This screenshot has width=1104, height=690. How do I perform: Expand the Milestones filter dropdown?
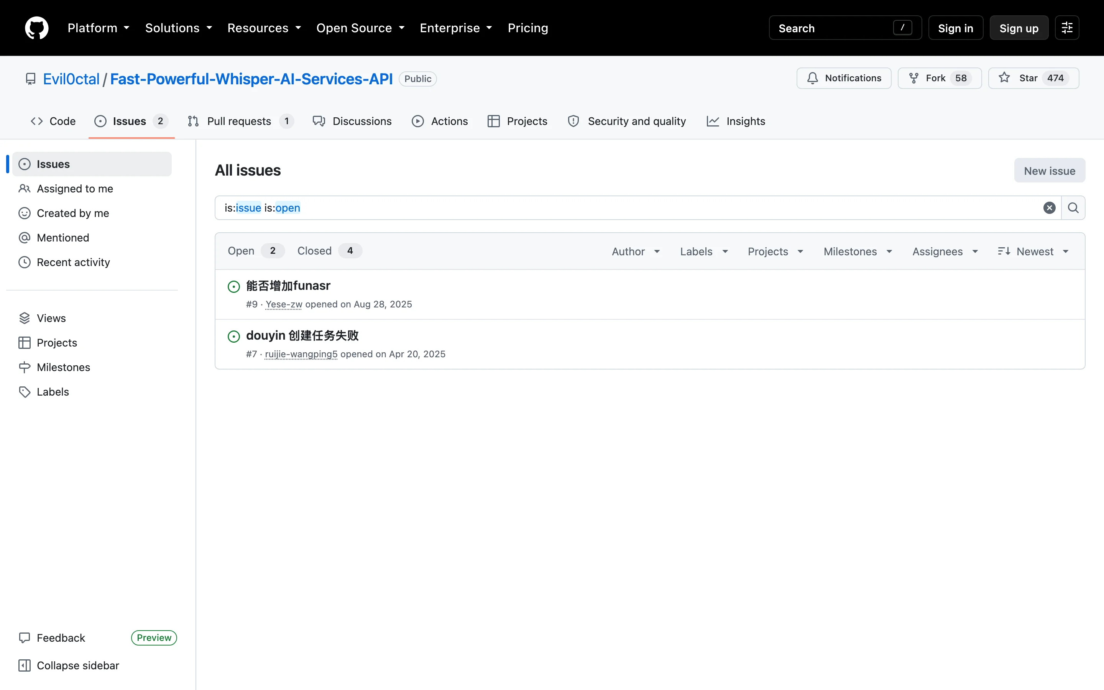click(x=858, y=251)
